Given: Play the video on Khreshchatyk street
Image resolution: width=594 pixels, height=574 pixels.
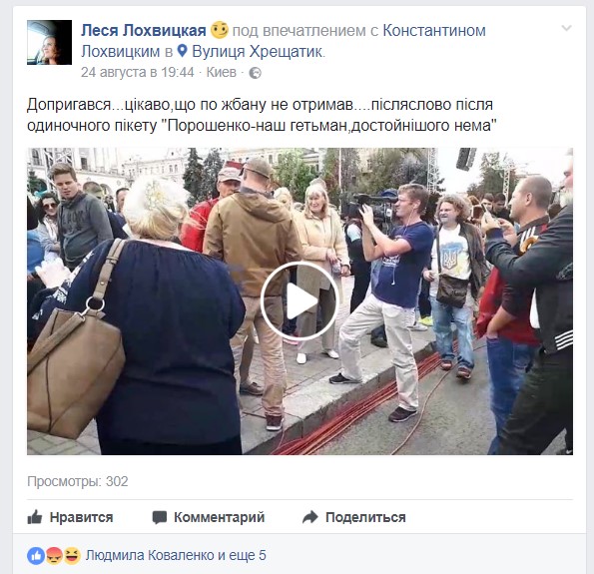Looking at the screenshot, I should pos(299,301).
